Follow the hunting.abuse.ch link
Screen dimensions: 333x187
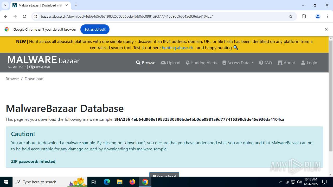coord(177,48)
